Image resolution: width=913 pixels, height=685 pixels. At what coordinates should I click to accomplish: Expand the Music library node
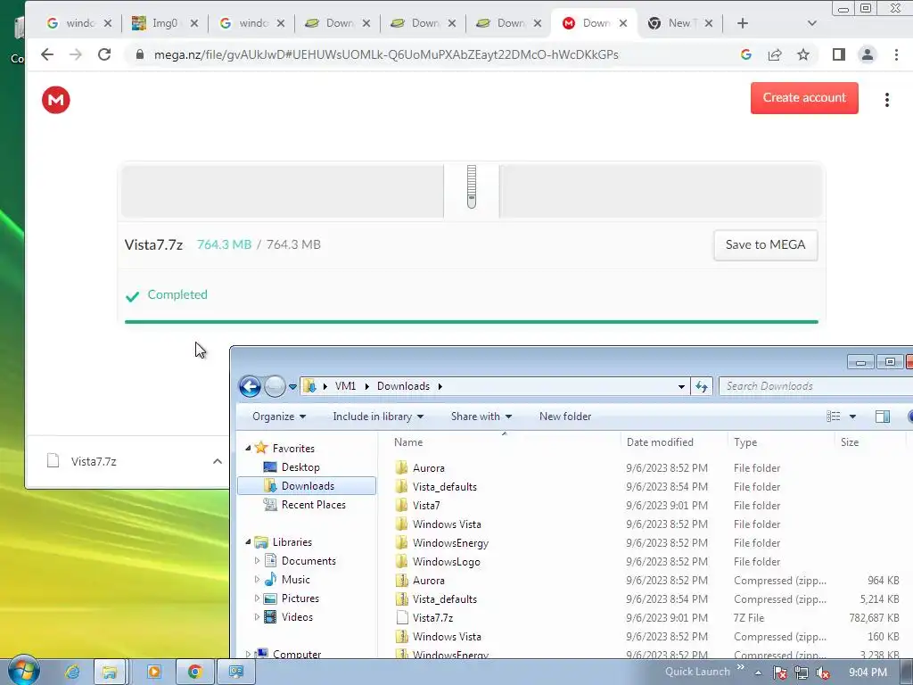coord(257,579)
